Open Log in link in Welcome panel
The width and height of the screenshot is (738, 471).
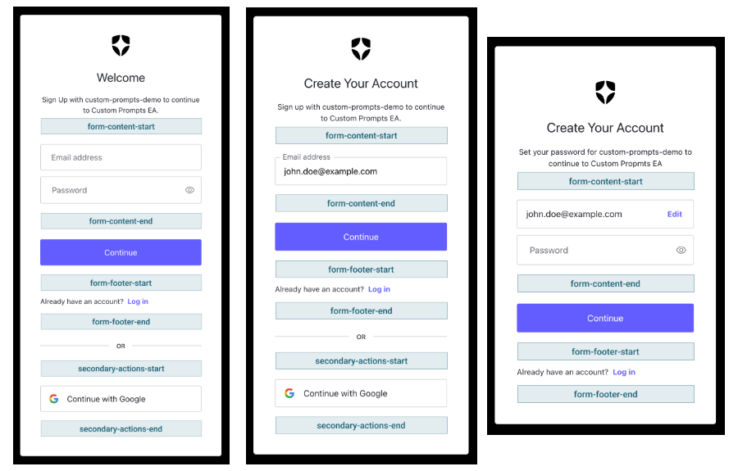point(138,301)
